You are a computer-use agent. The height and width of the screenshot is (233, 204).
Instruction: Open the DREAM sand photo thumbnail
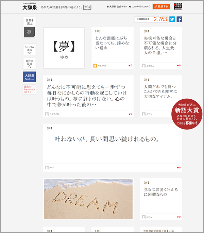pos(88,199)
